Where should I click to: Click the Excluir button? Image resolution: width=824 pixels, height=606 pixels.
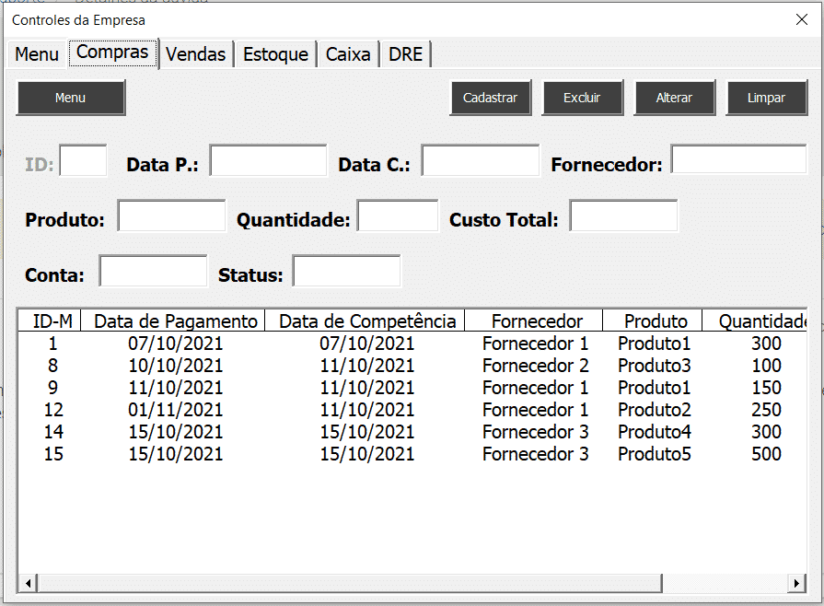pyautogui.click(x=582, y=98)
